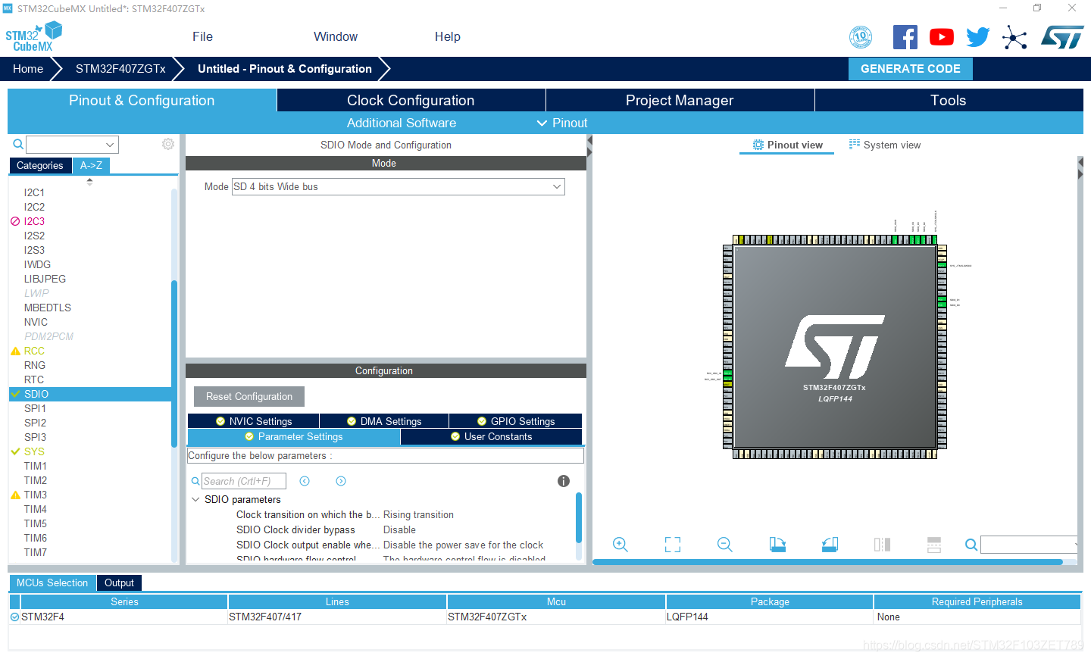Collapse the SDIO parameters group
Screen dimensions: 1091x659
(x=195, y=499)
